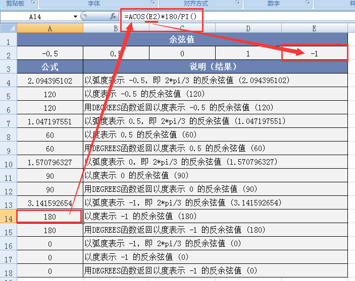This screenshot has width=355, height=281.
Task: Select cell A14 showing 180
Action: point(50,216)
